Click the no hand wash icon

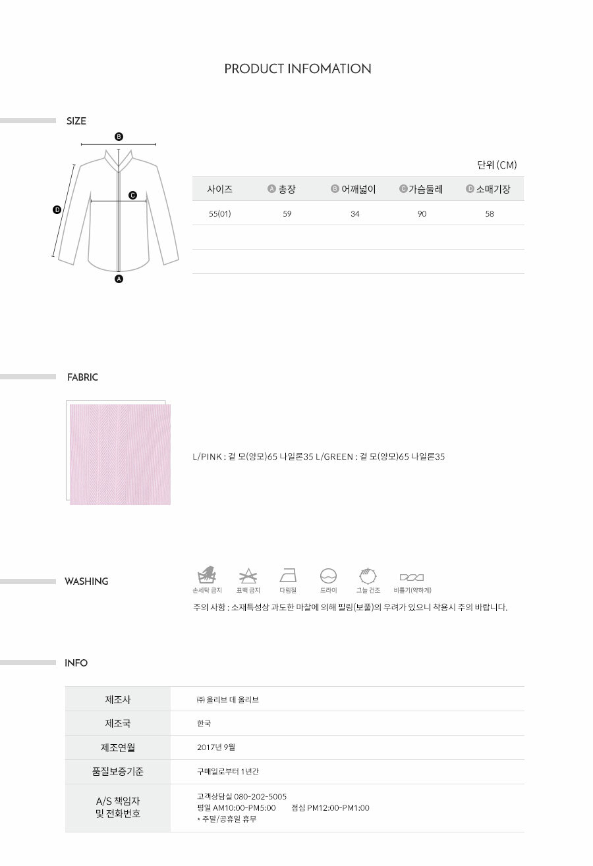(x=206, y=574)
